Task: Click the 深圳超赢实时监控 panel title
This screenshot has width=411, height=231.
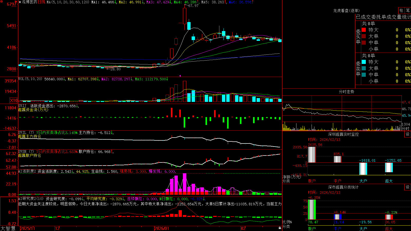Action: pyautogui.click(x=343, y=134)
